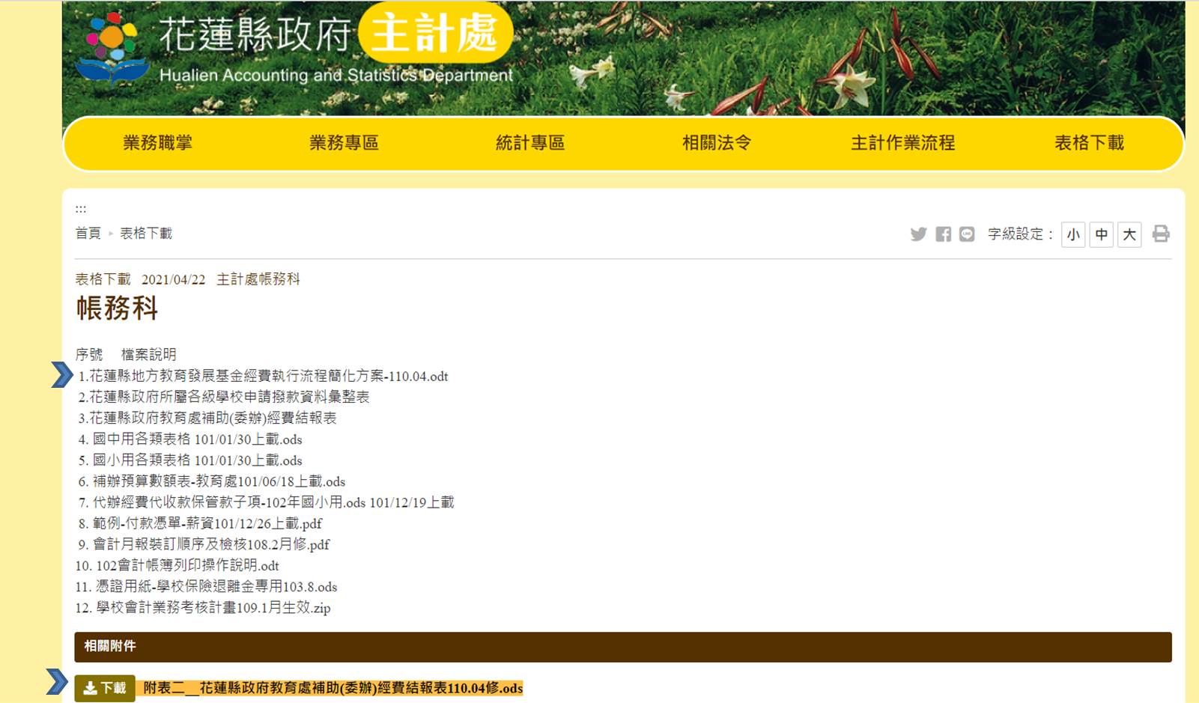
Task: Set font size to medium (中)
Action: click(1101, 234)
